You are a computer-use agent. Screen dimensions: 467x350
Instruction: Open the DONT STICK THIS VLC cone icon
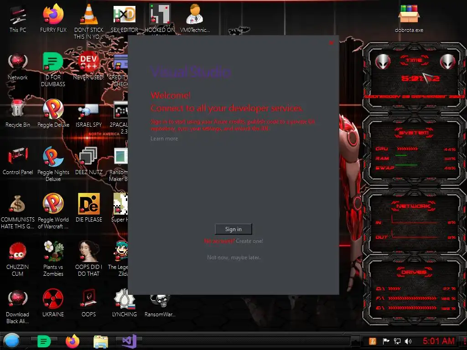89,21
